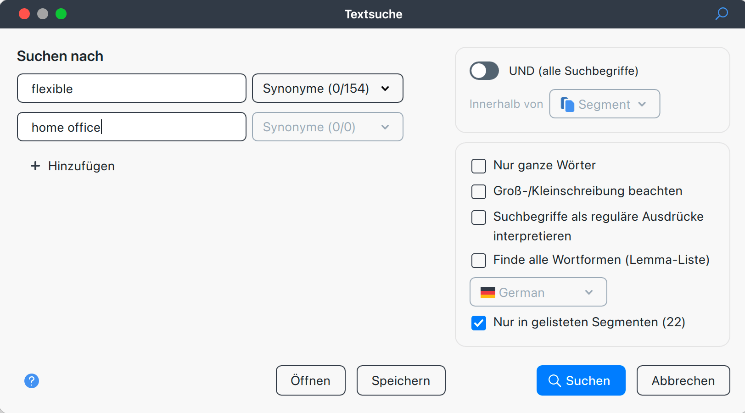Enable Finde alle Wortformen (Lemma-Liste)

click(478, 261)
